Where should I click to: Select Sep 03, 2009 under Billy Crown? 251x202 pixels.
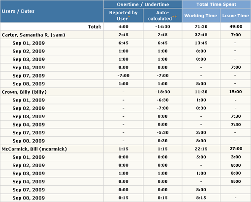click(x=29, y=116)
